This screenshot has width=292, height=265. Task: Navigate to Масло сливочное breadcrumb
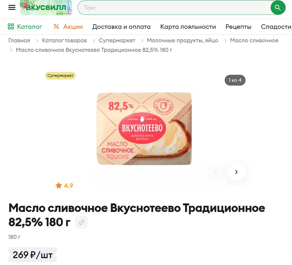pos(254,41)
